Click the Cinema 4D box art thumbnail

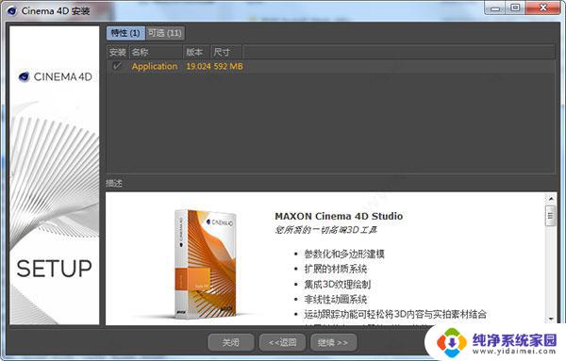[x=205, y=264]
